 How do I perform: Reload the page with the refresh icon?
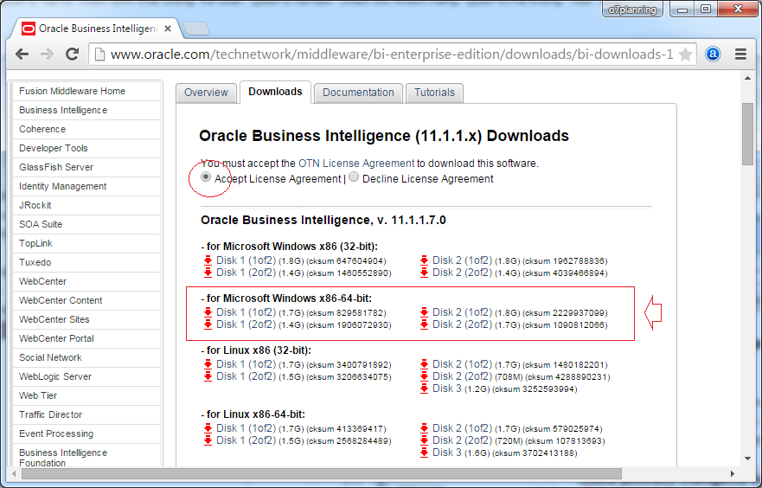click(73, 54)
